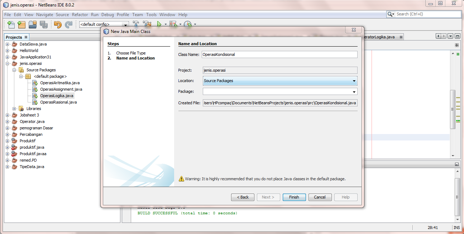Screen dimensions: 464x234
Task: Click the New Project toolbar icon
Action: point(21,24)
